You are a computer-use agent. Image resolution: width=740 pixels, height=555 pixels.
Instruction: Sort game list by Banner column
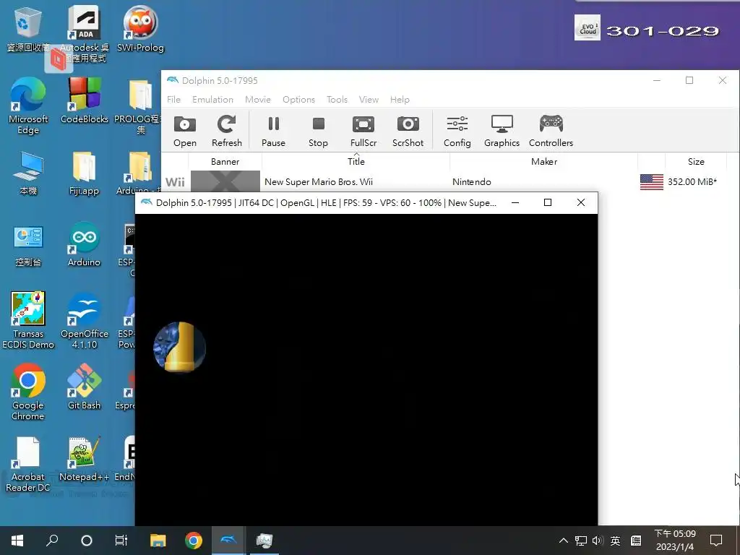point(225,161)
